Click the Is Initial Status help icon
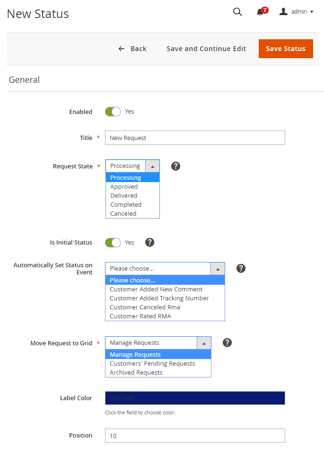 coord(149,242)
